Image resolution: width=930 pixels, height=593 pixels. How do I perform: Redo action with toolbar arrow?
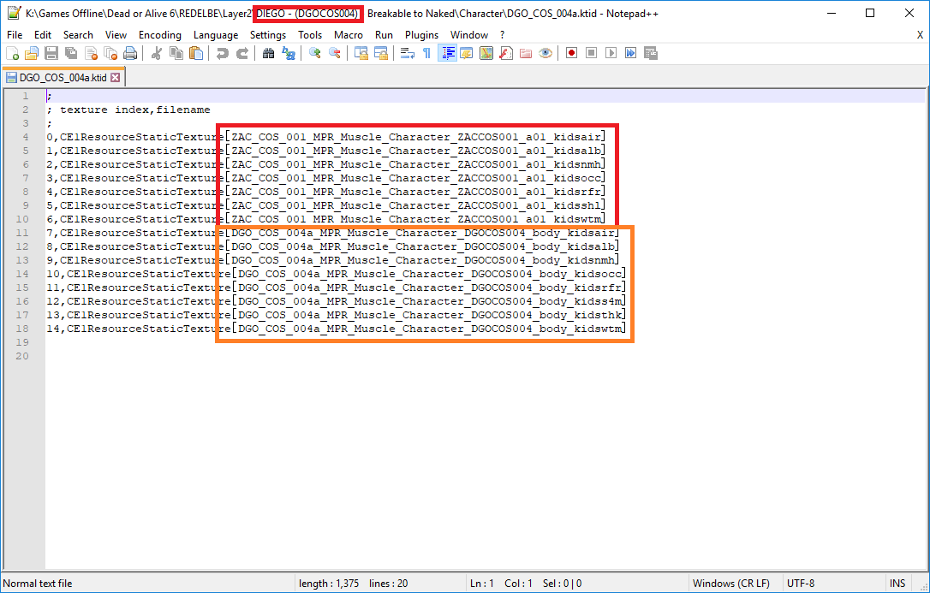point(242,53)
